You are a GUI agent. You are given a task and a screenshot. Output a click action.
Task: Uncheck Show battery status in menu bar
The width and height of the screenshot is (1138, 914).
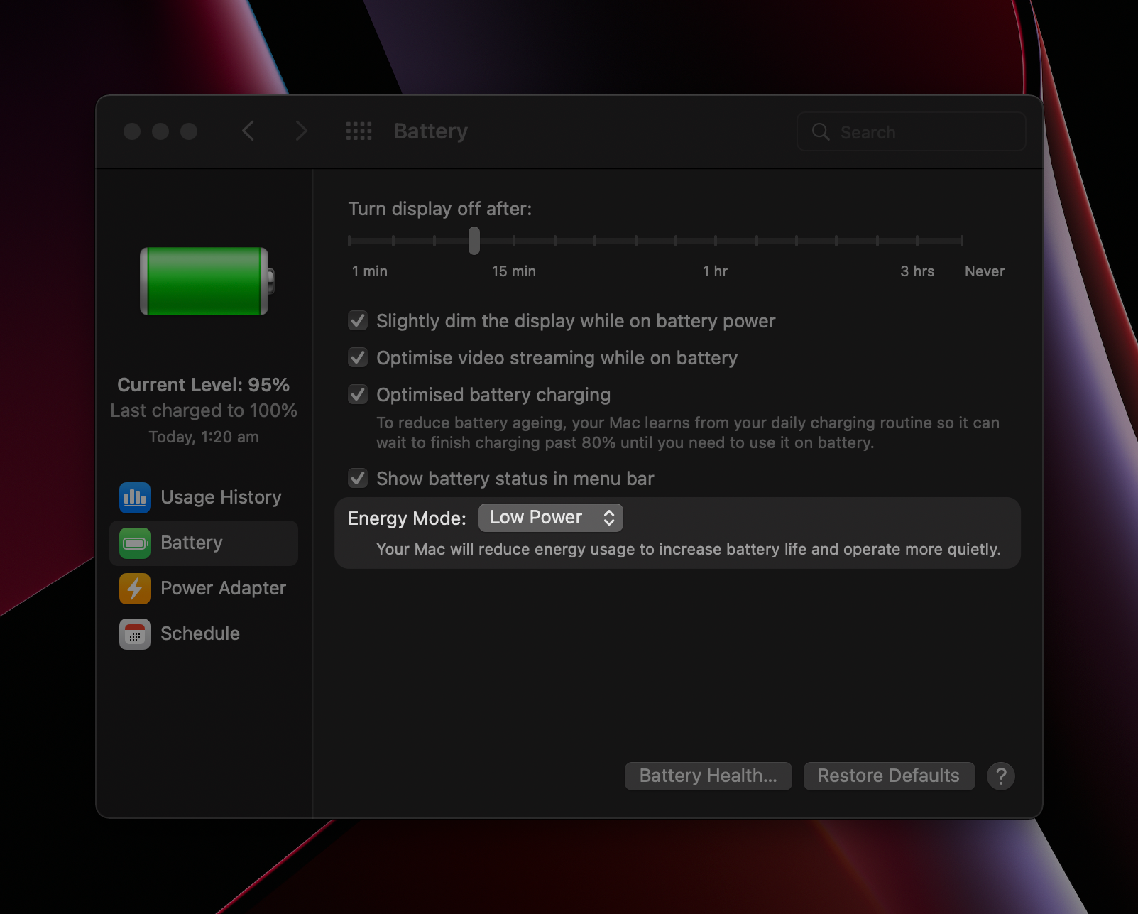[x=358, y=479]
